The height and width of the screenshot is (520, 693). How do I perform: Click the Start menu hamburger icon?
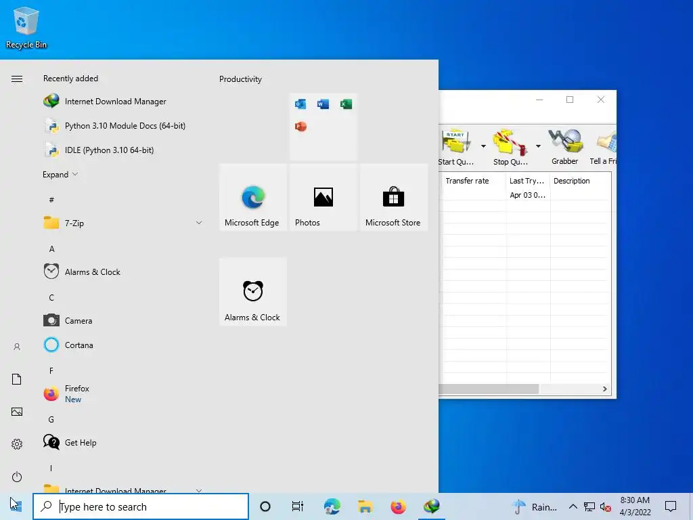17,79
